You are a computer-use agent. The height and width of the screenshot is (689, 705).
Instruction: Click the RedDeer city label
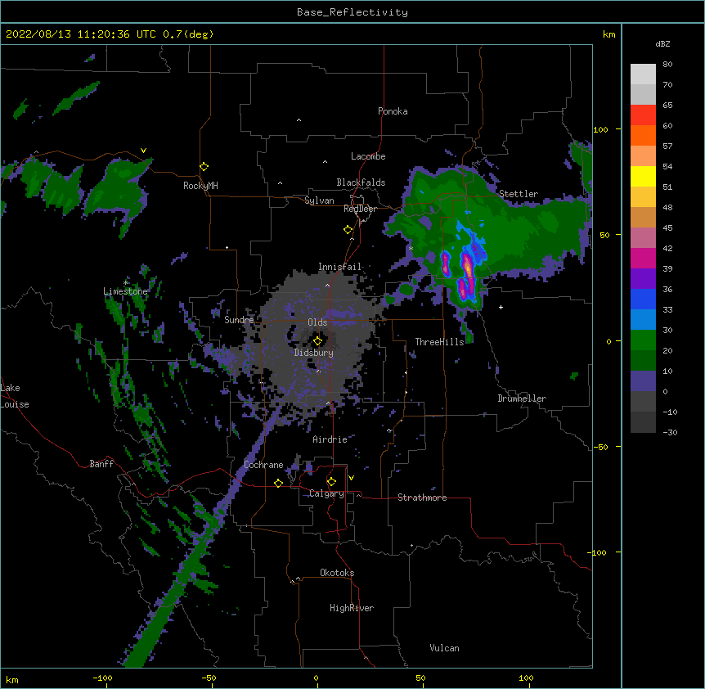[360, 209]
